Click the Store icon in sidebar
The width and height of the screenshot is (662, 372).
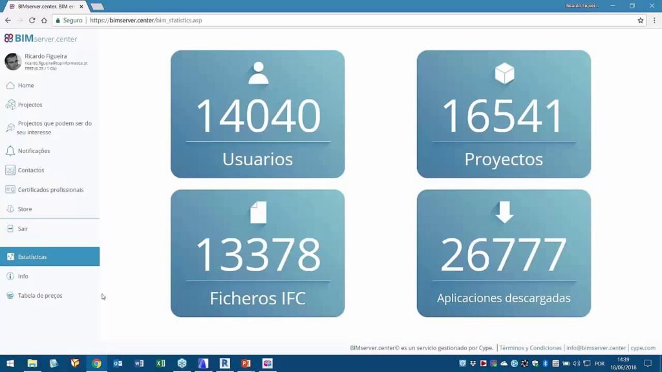coord(10,209)
